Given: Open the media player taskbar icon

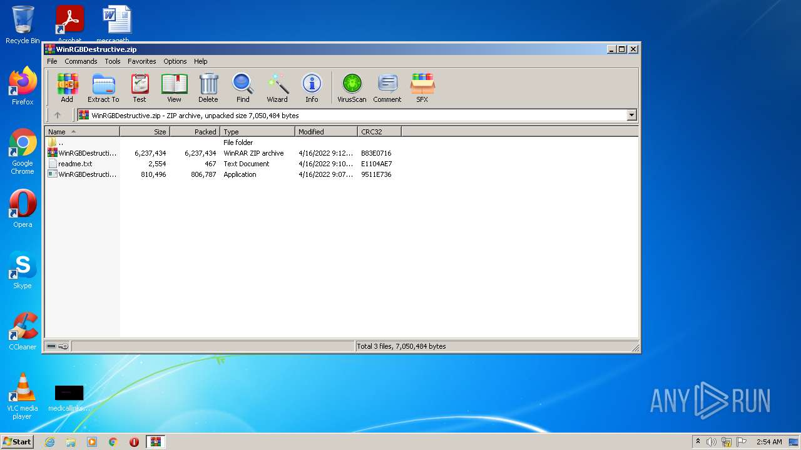Looking at the screenshot, I should pyautogui.click(x=92, y=442).
